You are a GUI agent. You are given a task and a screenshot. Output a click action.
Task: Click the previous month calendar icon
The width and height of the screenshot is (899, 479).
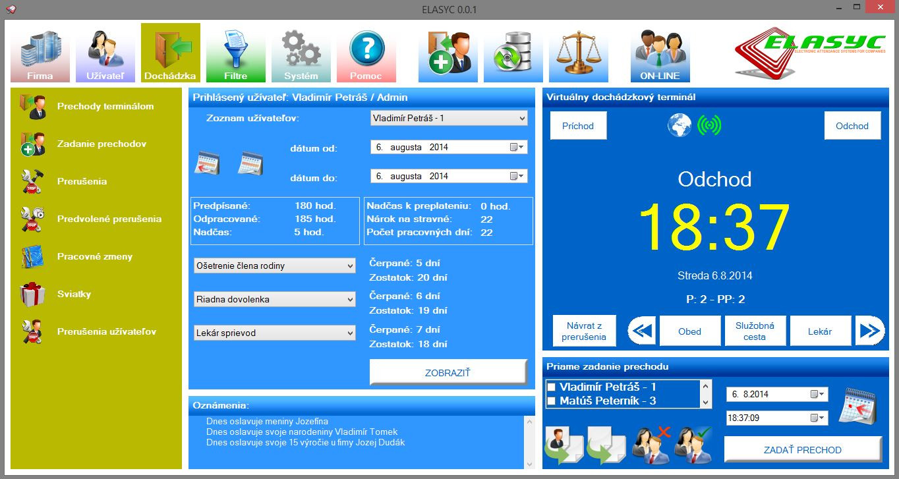[208, 163]
